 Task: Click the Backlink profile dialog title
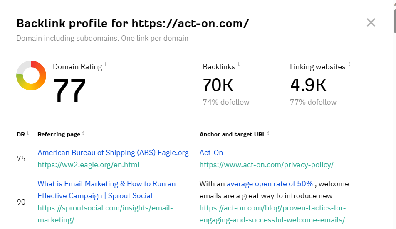click(x=133, y=23)
